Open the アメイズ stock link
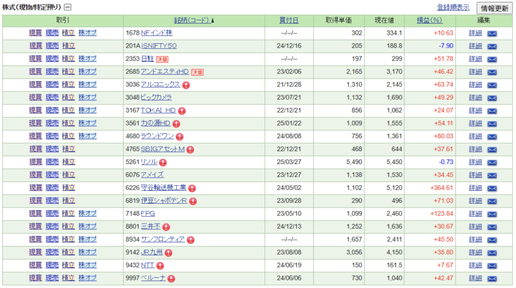This screenshot has height=288, width=516. (152, 175)
